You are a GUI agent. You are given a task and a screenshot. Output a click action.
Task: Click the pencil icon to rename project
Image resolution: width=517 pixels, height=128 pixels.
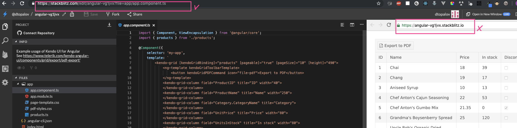[x=64, y=14]
